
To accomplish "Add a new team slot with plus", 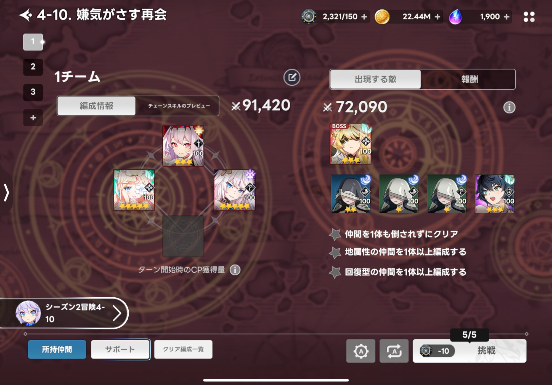I will tap(33, 118).
